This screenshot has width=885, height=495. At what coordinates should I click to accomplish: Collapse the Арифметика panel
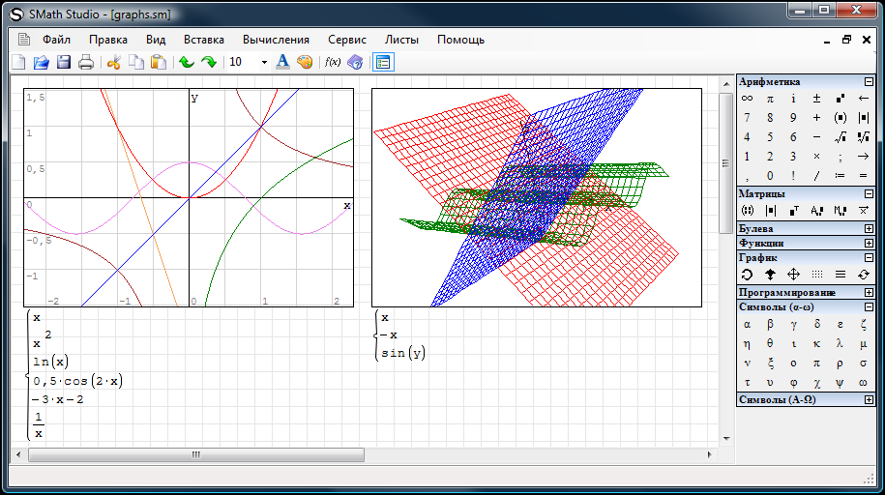(869, 82)
